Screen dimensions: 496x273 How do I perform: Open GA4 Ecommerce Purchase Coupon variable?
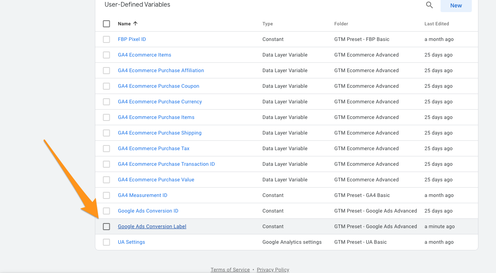(x=159, y=86)
